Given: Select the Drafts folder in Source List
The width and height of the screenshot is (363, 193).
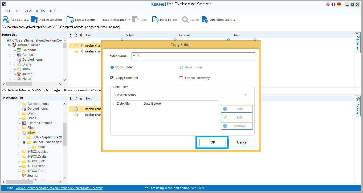Looking at the screenshot, I should coord(27,64).
